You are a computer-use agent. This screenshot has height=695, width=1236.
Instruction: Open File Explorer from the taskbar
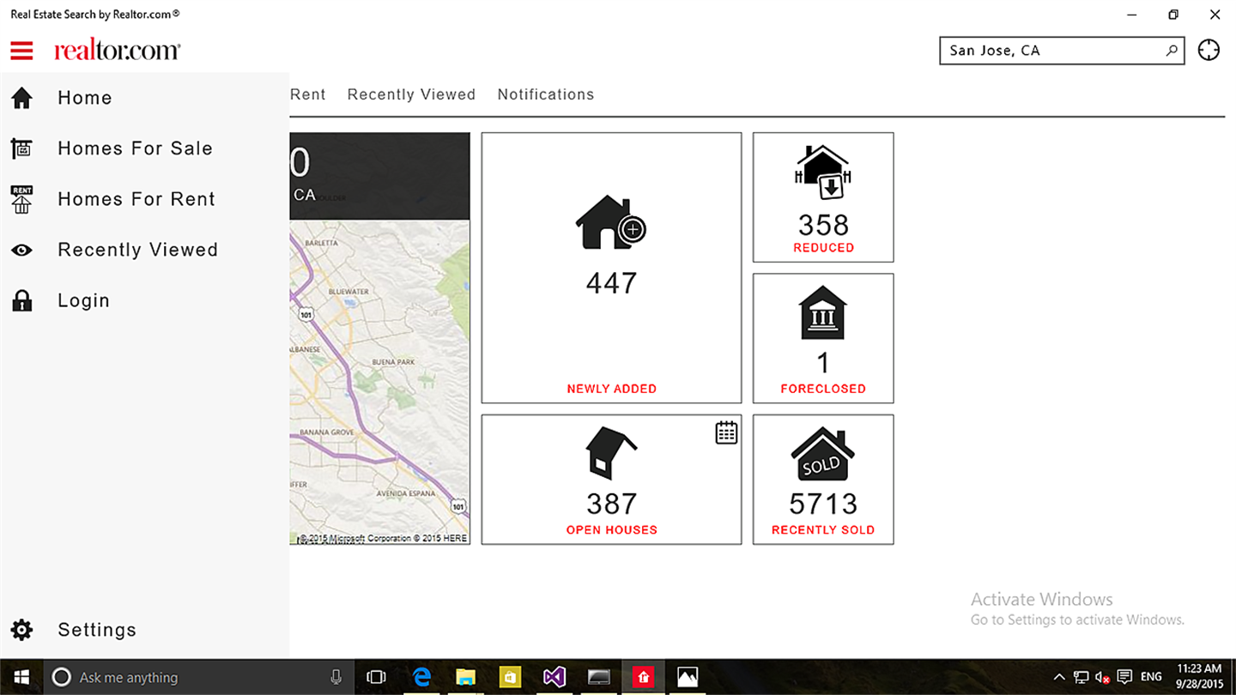[x=465, y=677]
